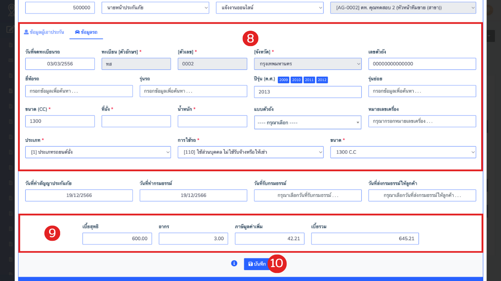Click the empty น้ำหนัก field
Image resolution: width=501 pixels, height=281 pixels.
[x=212, y=121]
